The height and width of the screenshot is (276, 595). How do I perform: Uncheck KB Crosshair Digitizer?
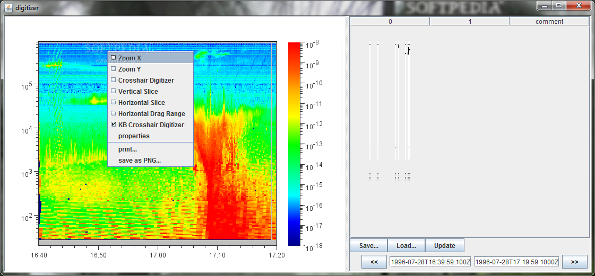(x=113, y=124)
